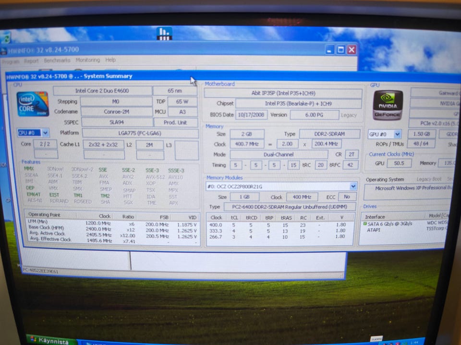Open the Monitoring menu
The height and width of the screenshot is (345, 461).
coord(87,60)
